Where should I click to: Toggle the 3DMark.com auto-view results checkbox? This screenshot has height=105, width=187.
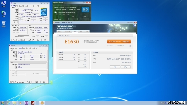pyautogui.click(x=130, y=46)
